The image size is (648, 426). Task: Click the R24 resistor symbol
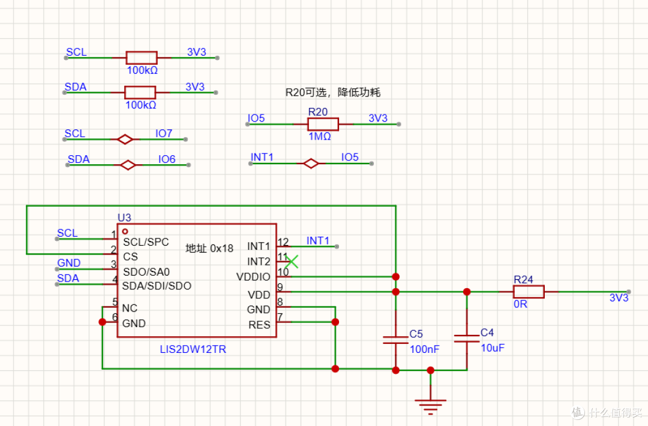tap(529, 292)
